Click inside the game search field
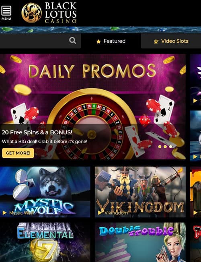The height and width of the screenshot is (262, 201). click(40, 41)
